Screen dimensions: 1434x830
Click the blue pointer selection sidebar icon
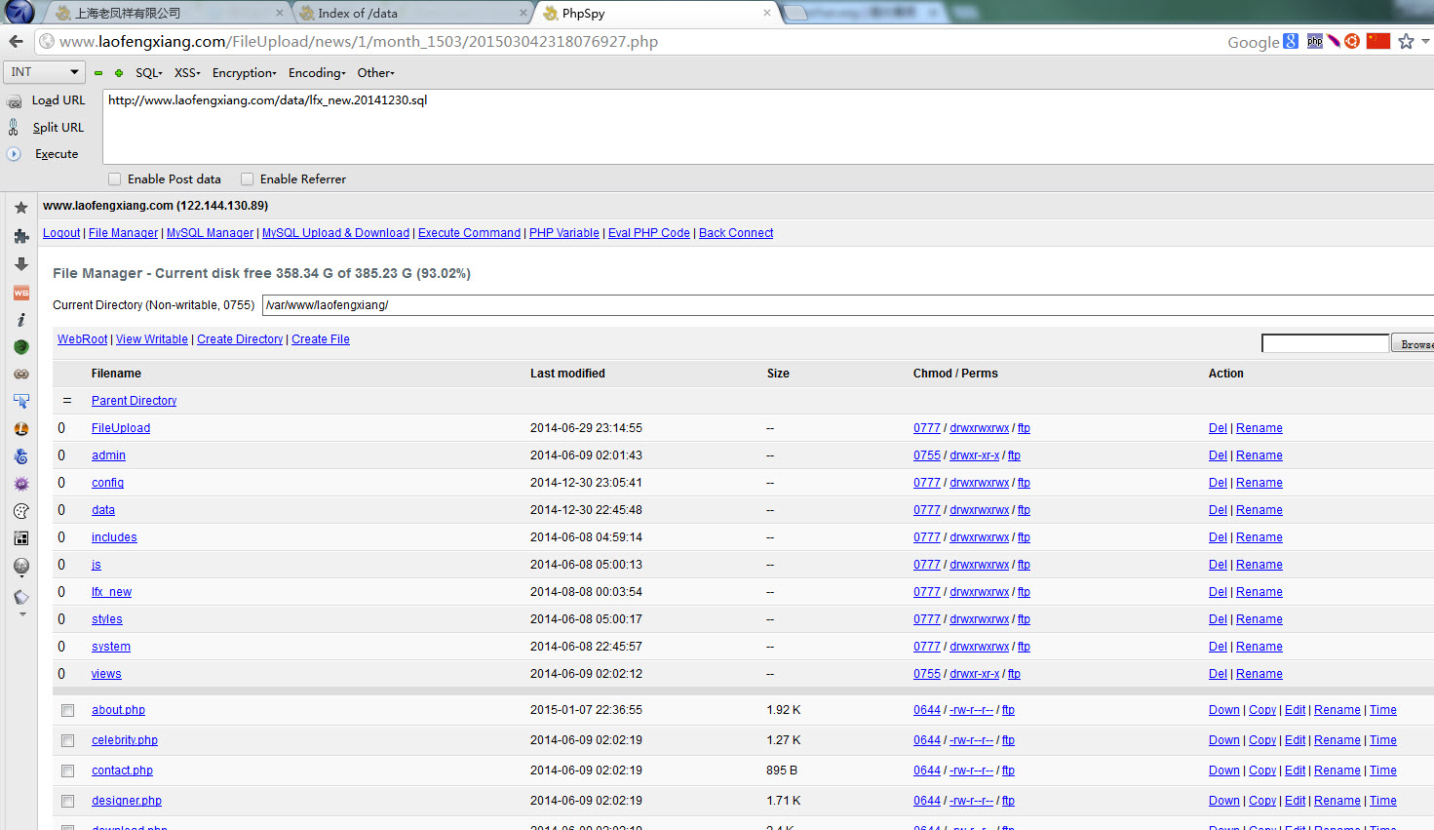(x=20, y=401)
